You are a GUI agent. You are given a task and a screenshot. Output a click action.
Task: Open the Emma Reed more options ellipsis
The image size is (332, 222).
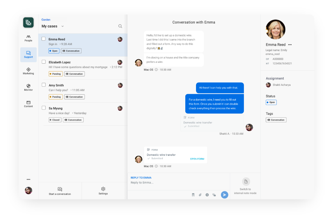point(290,45)
